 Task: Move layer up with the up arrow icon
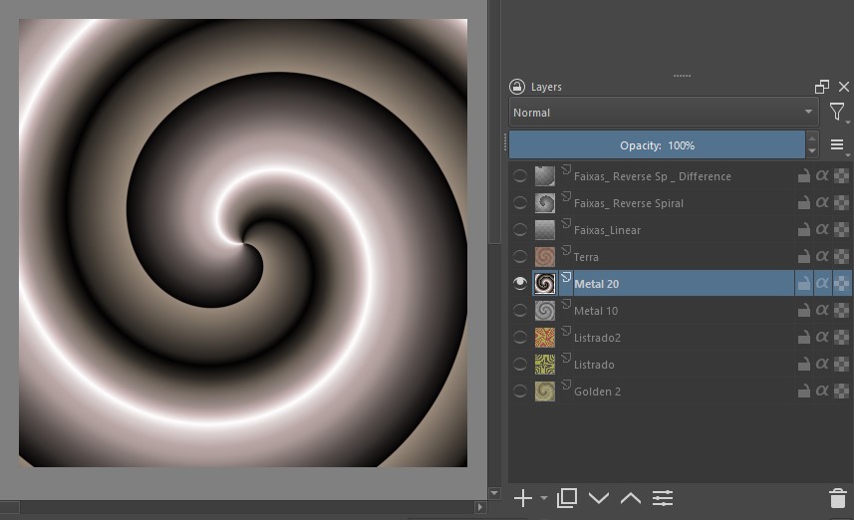[x=630, y=498]
